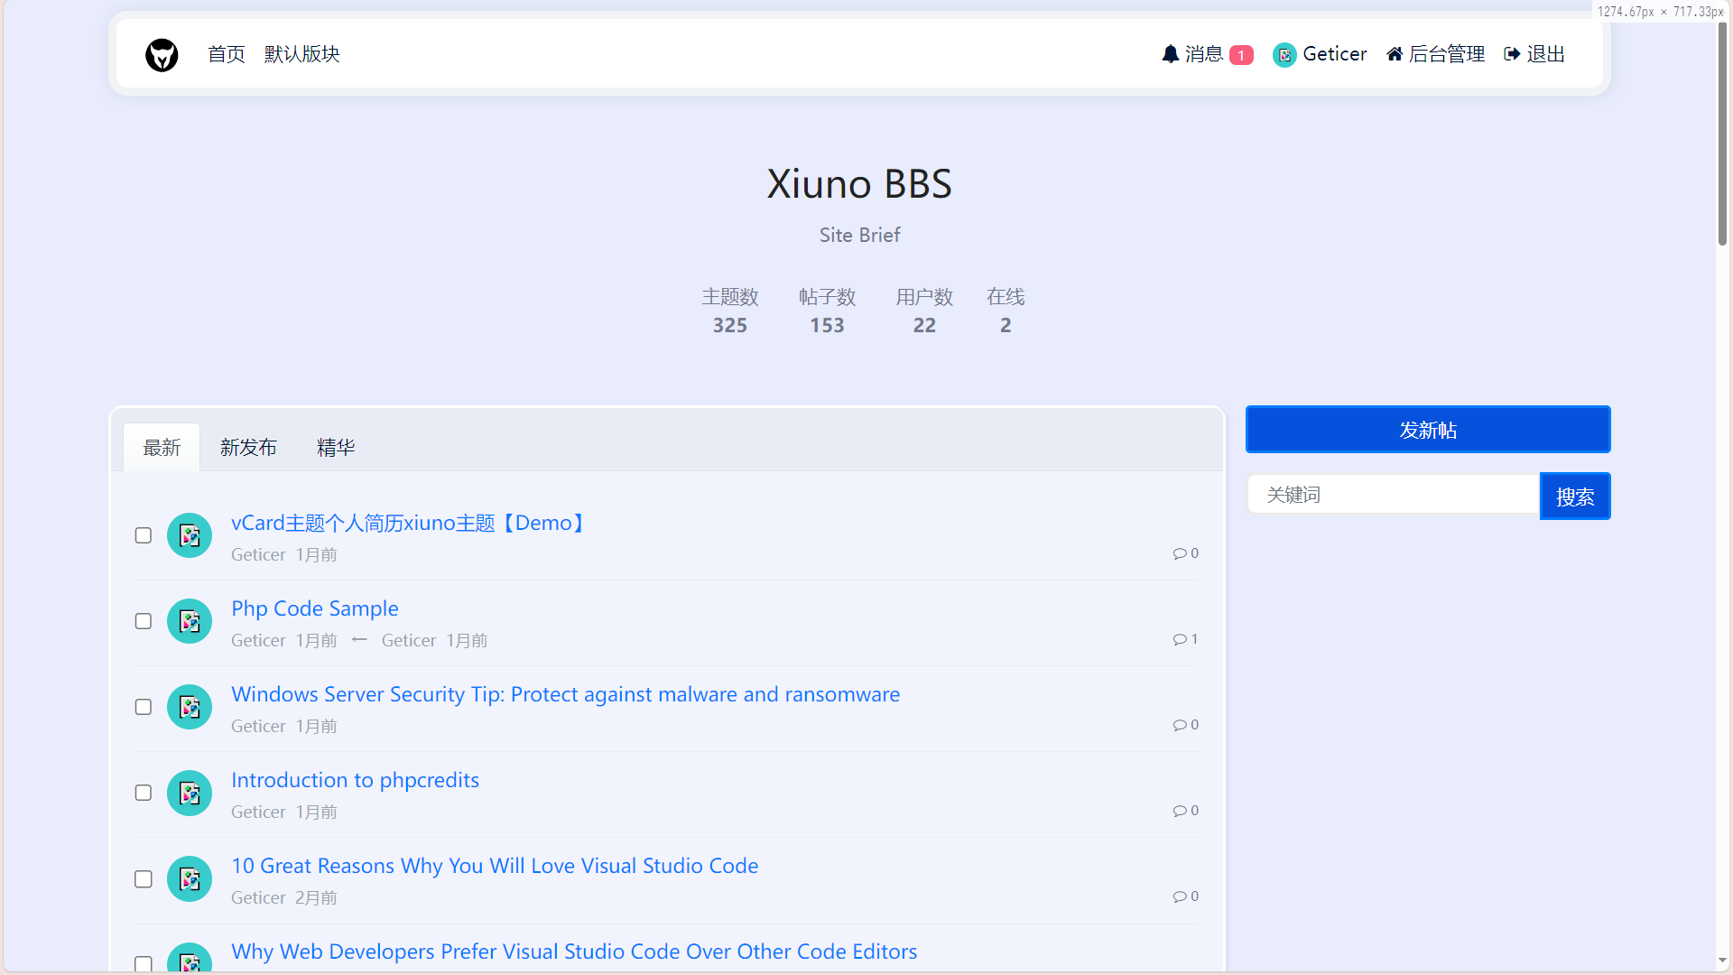Click the page vertical scrollbar
Image resolution: width=1733 pixels, height=975 pixels.
pyautogui.click(x=1722, y=135)
